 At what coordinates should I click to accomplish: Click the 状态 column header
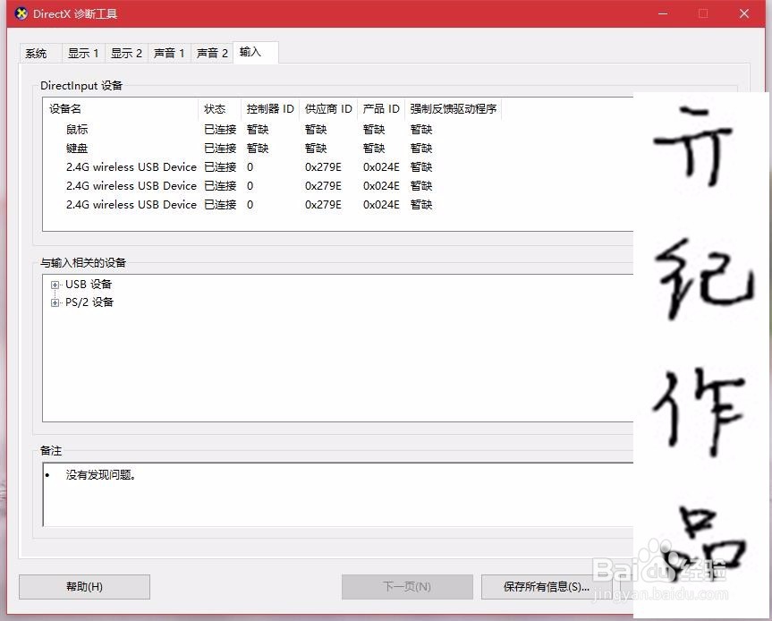(x=219, y=109)
